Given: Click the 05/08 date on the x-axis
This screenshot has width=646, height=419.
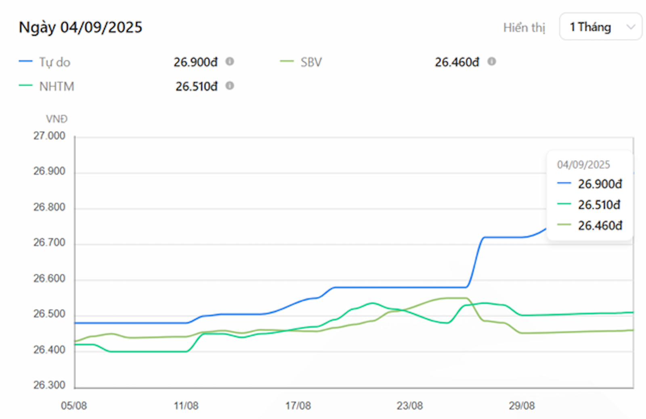Looking at the screenshot, I should point(74,406).
